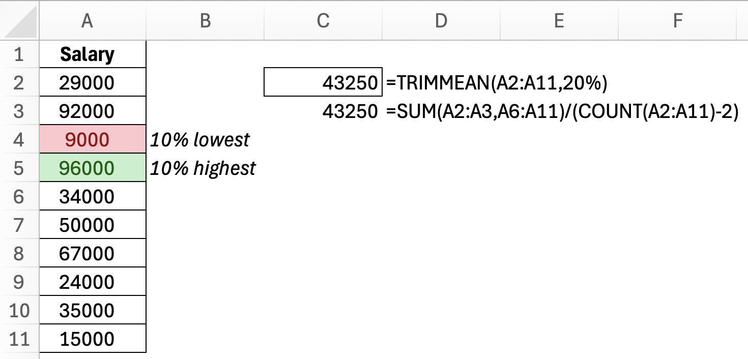Click the outlined cell C2 showing 43250
The width and height of the screenshot is (748, 359).
point(323,82)
